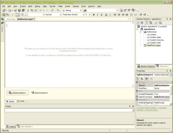
Task: Click the Open File folder icon
Action: pyautogui.click(x=15, y=10)
